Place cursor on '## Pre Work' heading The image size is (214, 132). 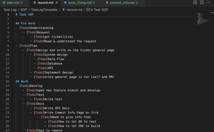[25, 23]
